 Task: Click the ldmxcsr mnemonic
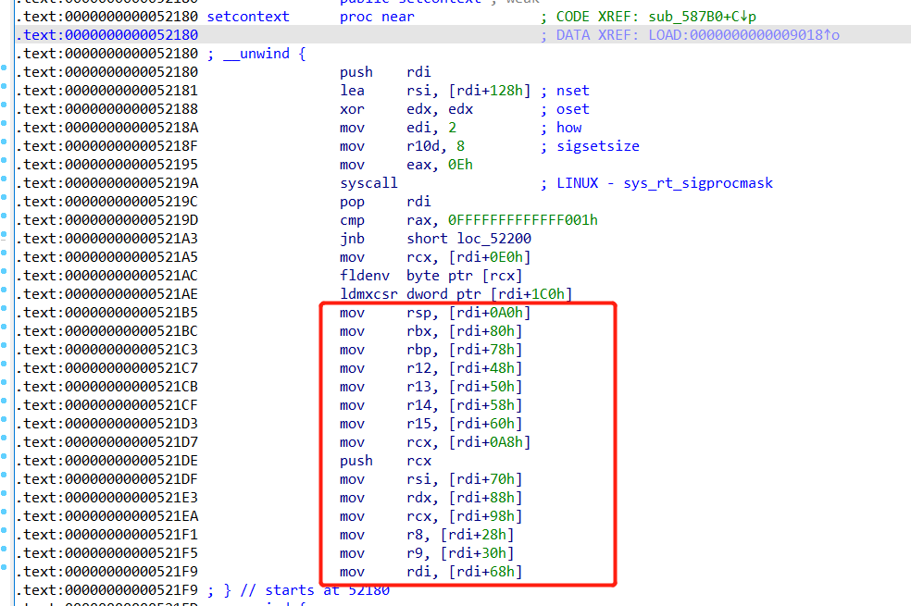[368, 294]
